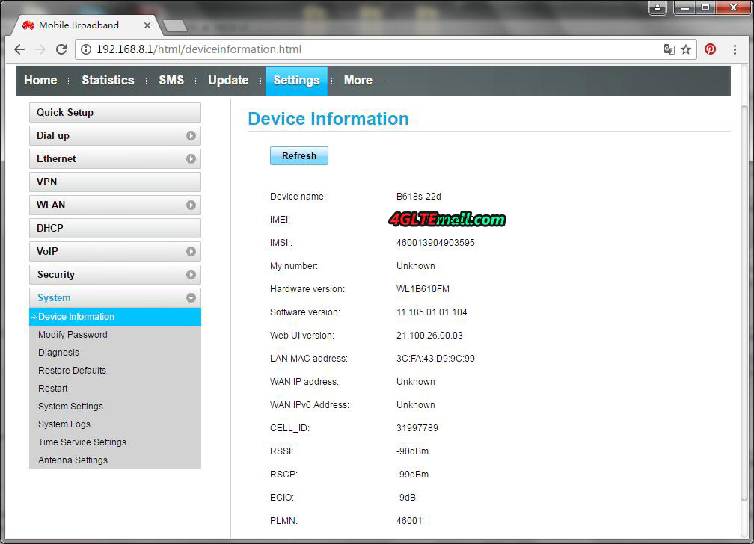Click the site info icon in address bar
Screen dimensions: 754x544
pyautogui.click(x=86, y=49)
